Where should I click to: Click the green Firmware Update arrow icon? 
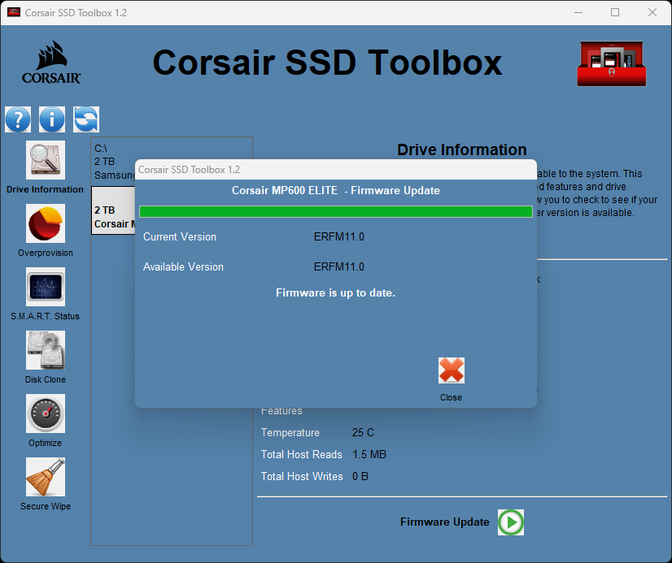[x=510, y=522]
